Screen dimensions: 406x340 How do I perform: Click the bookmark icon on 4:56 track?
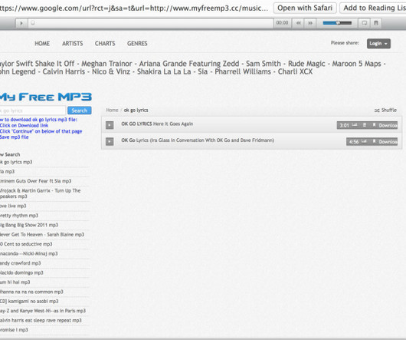point(374,141)
